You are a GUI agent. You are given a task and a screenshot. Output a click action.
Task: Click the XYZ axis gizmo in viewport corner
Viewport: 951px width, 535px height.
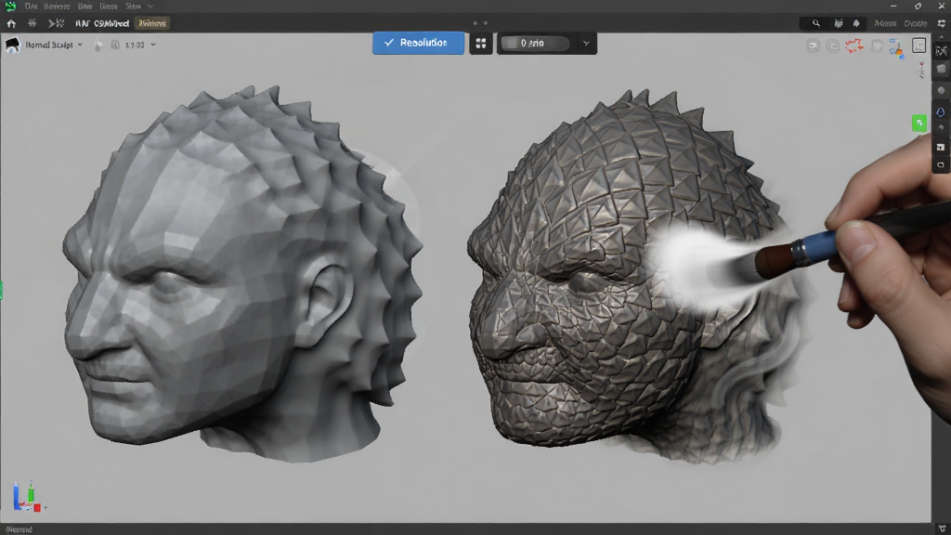(x=28, y=497)
